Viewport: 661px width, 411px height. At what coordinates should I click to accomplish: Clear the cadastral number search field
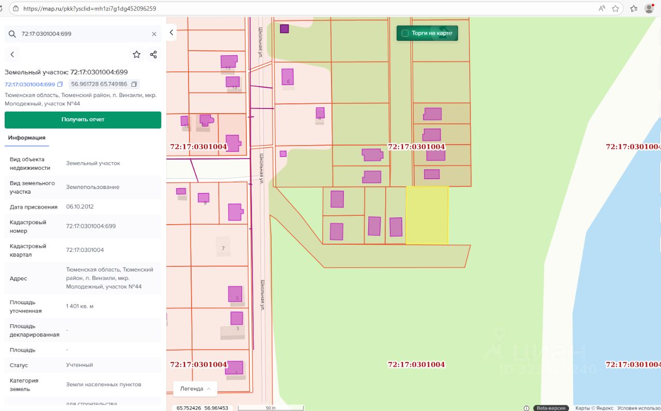click(x=154, y=34)
